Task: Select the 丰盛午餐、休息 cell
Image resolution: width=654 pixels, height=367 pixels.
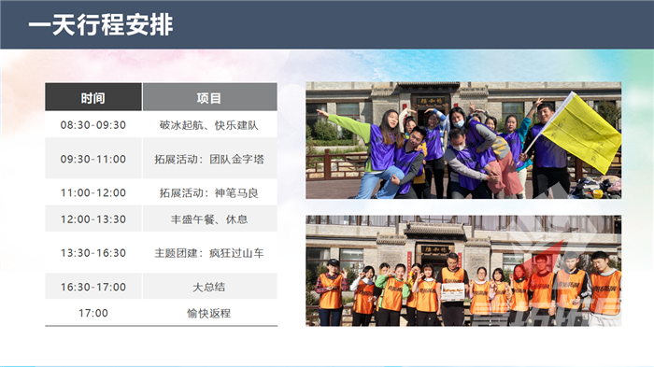Action: (x=210, y=219)
